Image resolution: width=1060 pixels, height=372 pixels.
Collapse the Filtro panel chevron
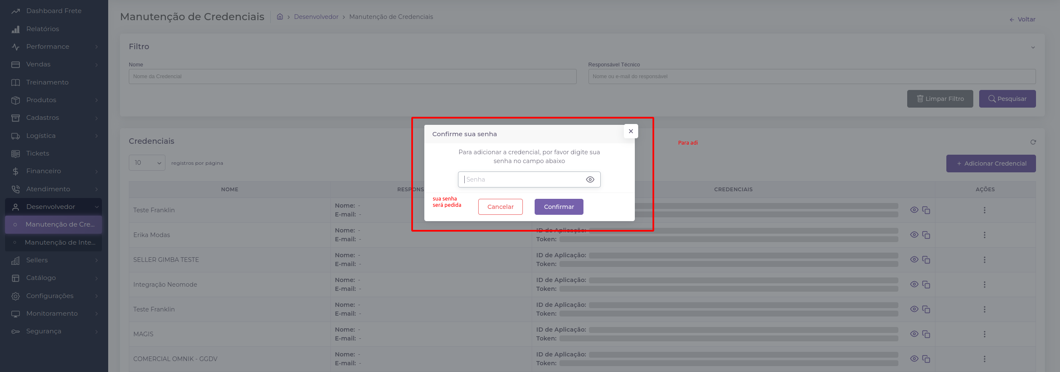click(1033, 47)
